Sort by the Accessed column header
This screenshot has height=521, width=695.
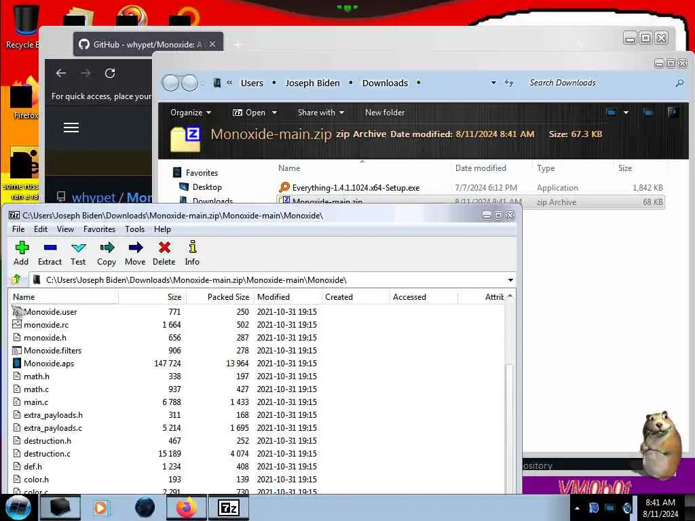click(x=424, y=297)
